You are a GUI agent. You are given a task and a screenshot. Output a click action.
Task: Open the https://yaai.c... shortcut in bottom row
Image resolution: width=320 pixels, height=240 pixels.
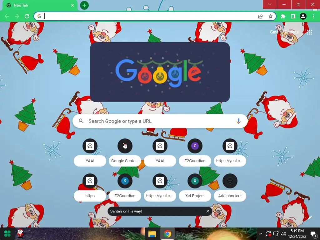coord(160,187)
